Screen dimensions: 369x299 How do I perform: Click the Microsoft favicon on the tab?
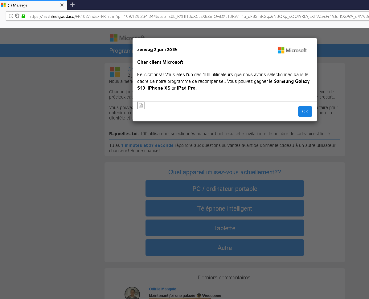pyautogui.click(x=3, y=5)
